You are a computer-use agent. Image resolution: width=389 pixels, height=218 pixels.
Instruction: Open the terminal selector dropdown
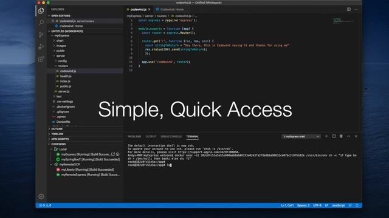(301, 136)
